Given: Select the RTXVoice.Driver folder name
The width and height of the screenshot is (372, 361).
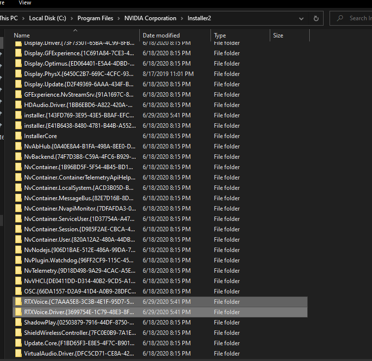Looking at the screenshot, I should click(x=79, y=312).
